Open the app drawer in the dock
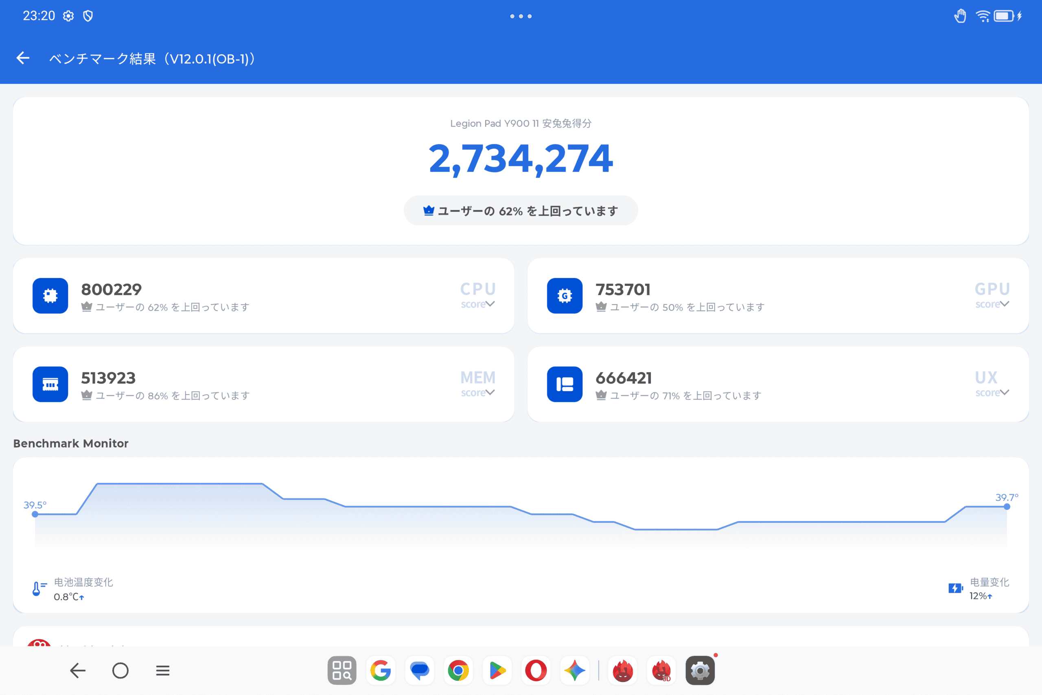 click(x=341, y=670)
